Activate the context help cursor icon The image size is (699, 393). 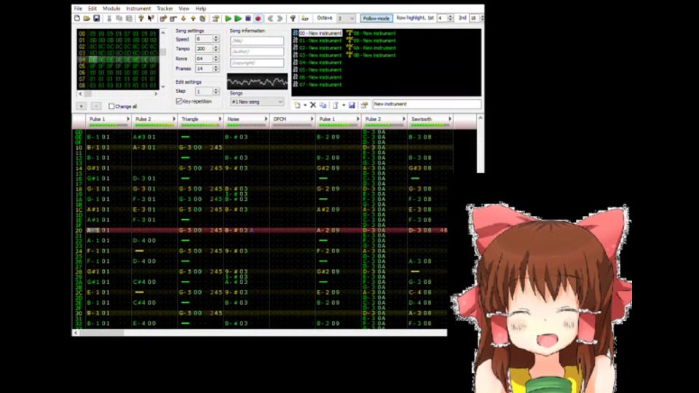click(x=151, y=18)
